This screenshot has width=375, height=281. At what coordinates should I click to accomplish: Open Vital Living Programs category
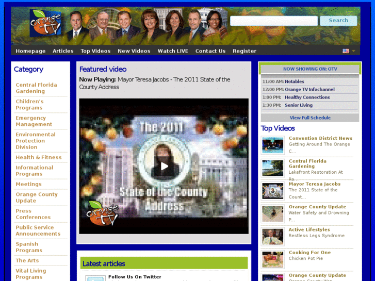[x=31, y=274]
